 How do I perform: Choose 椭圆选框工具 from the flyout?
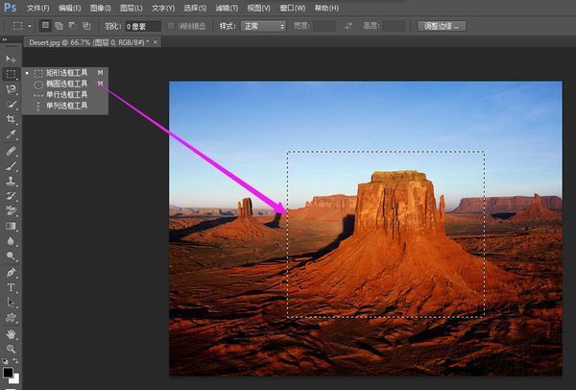coord(66,84)
